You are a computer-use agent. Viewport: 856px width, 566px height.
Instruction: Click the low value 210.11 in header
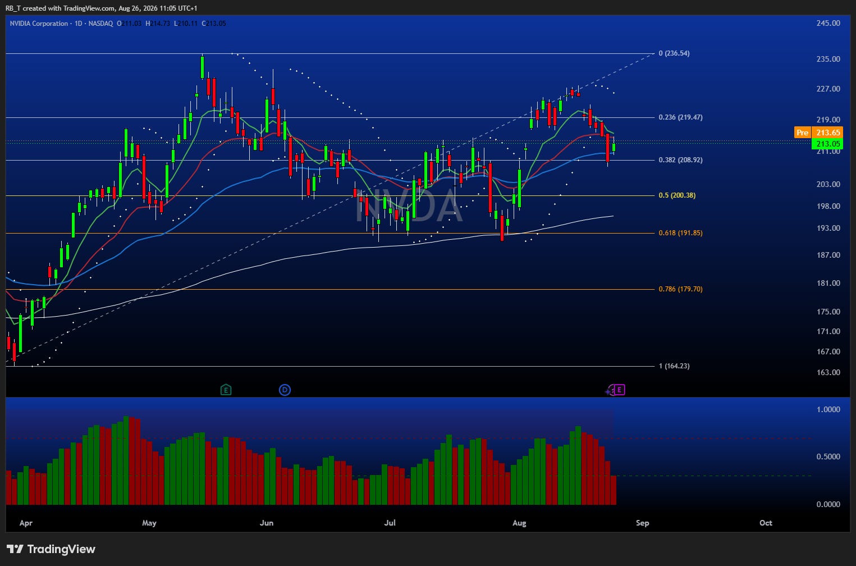point(188,24)
